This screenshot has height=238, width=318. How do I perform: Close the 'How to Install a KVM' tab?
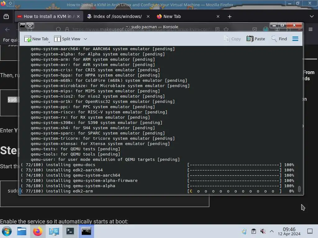point(79,16)
